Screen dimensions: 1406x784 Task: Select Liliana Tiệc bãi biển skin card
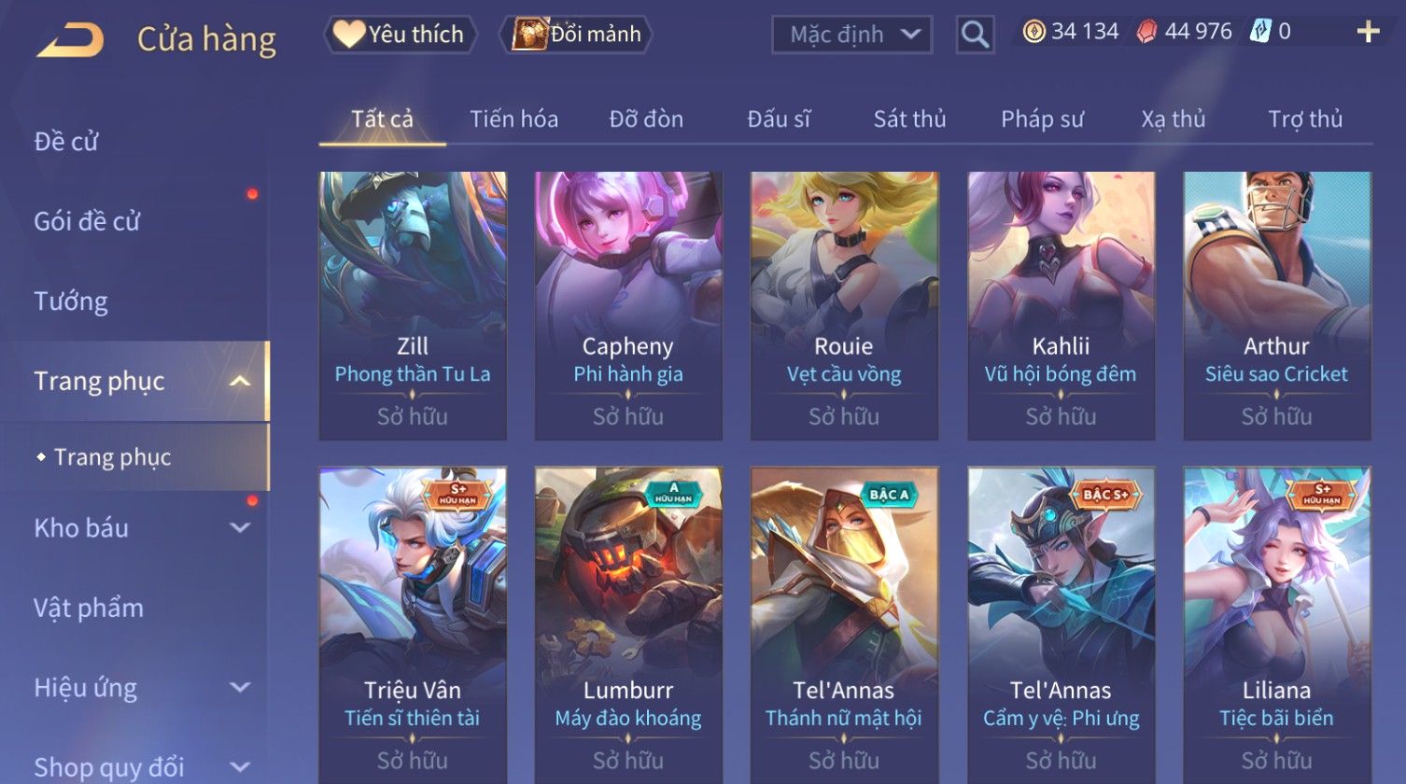tap(1276, 625)
